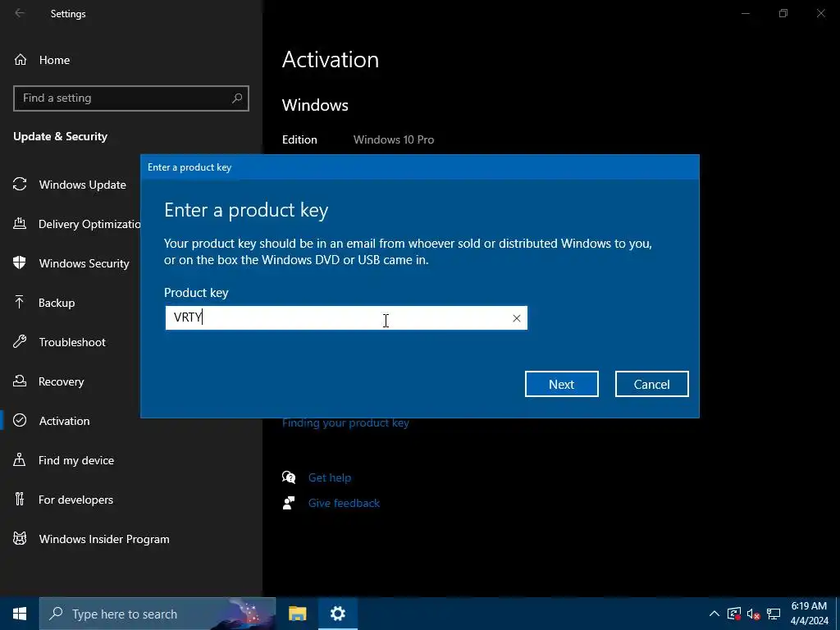Click the Troubleshoot wrench icon
Image resolution: width=840 pixels, height=630 pixels.
(20, 341)
